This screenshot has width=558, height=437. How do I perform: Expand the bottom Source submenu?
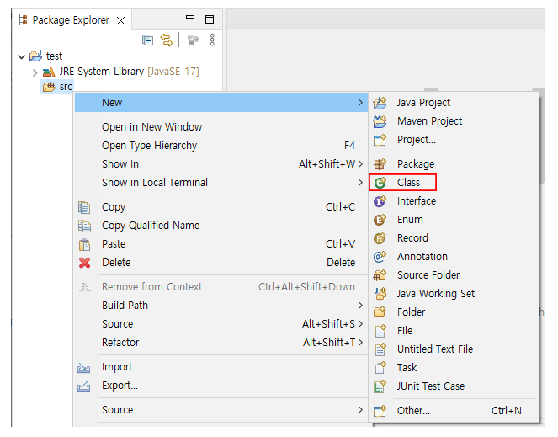221,409
